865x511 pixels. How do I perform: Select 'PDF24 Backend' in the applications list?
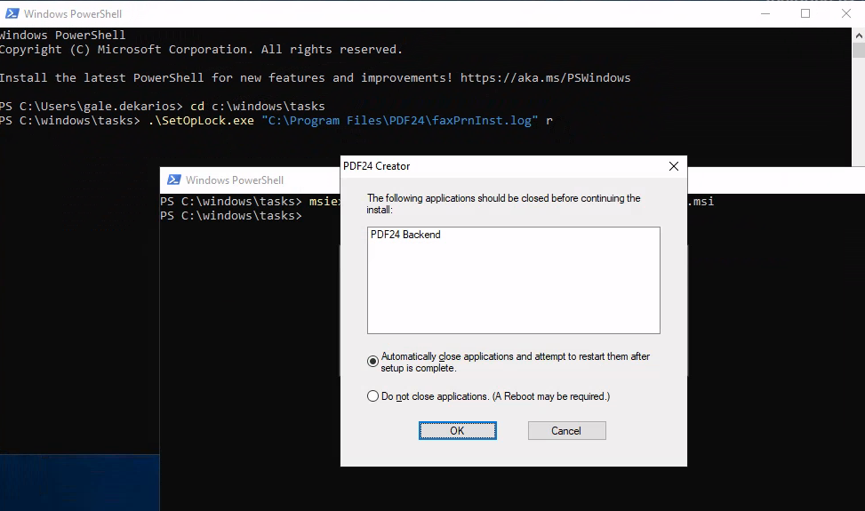pyautogui.click(x=405, y=235)
